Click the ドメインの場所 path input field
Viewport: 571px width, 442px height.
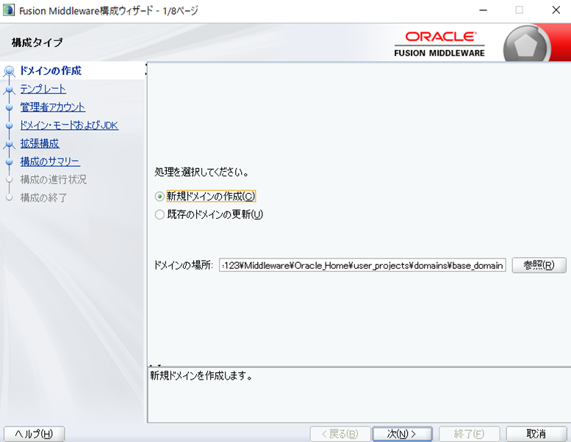[x=362, y=265]
